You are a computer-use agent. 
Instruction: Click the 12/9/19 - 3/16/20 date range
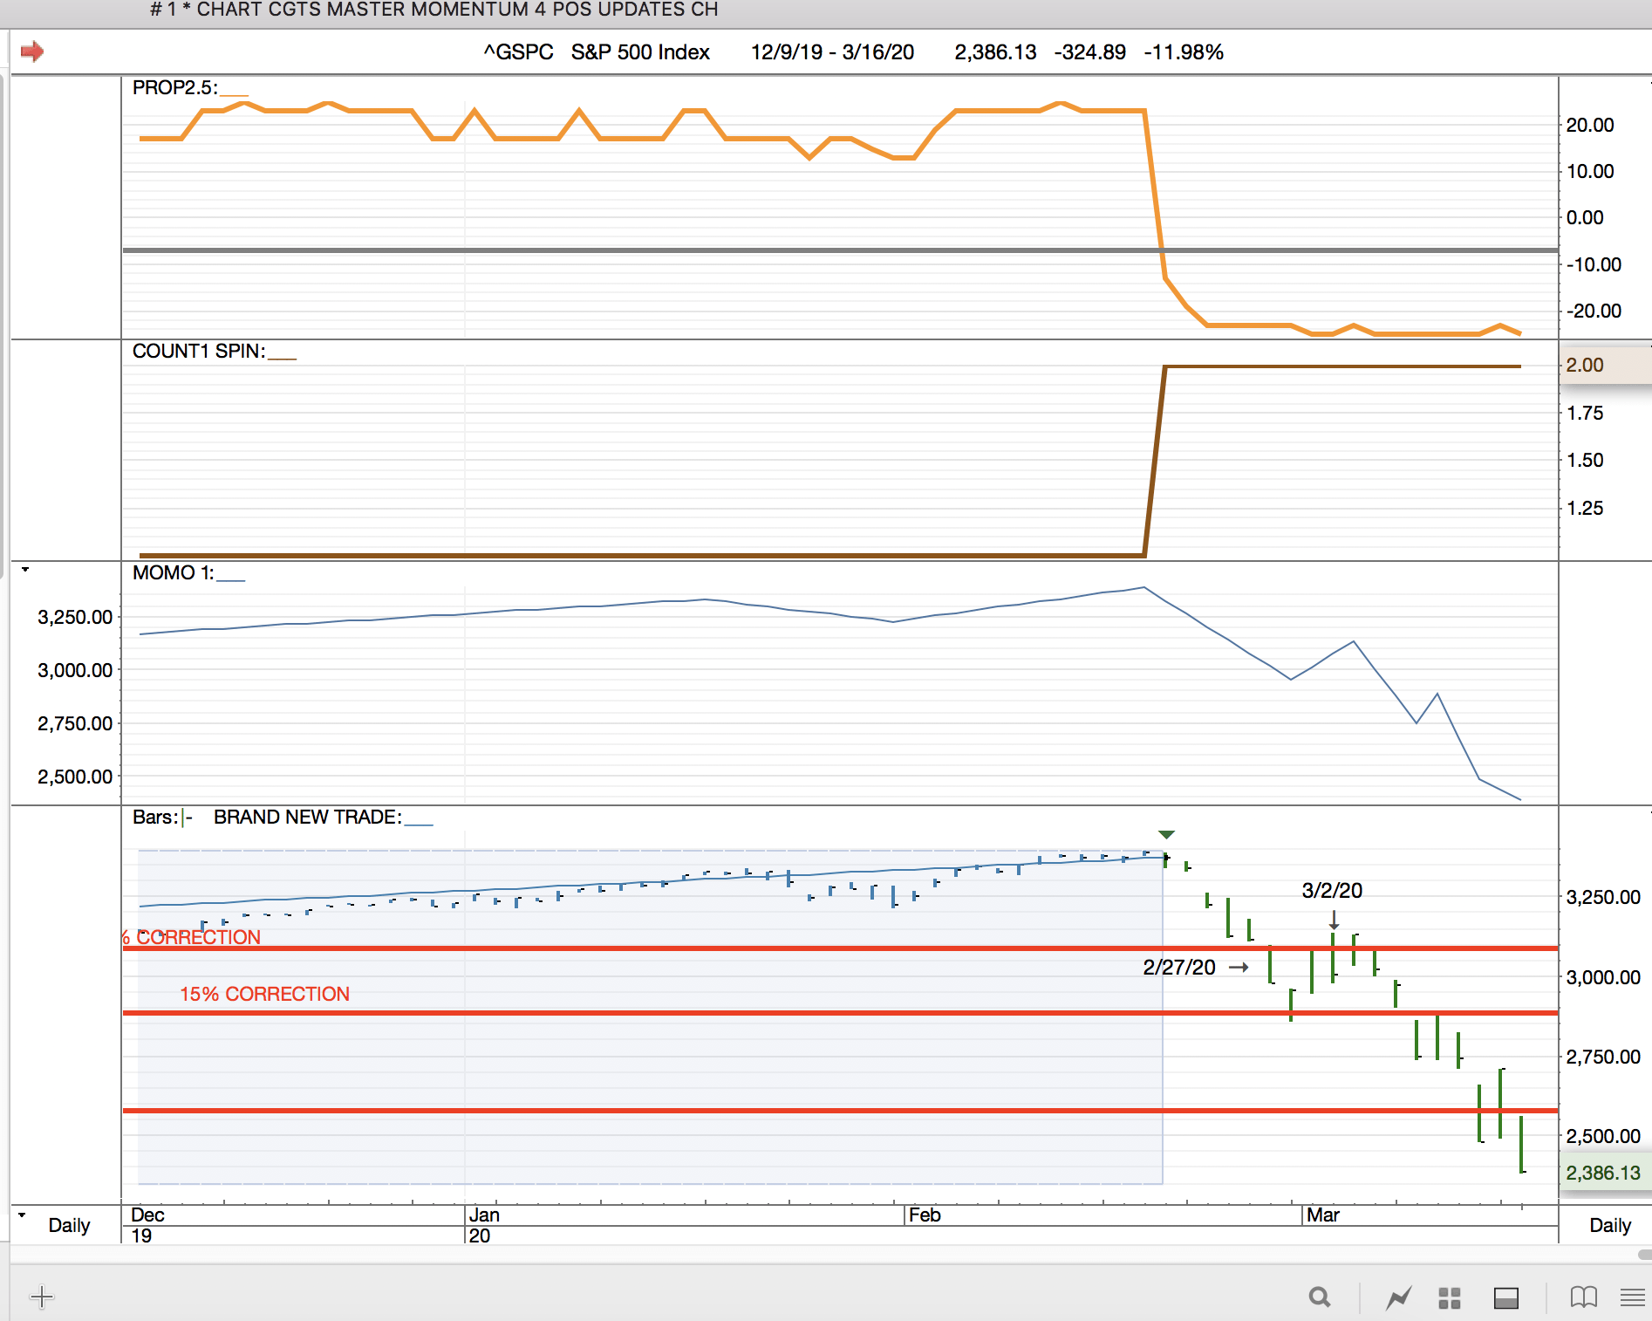(x=832, y=52)
